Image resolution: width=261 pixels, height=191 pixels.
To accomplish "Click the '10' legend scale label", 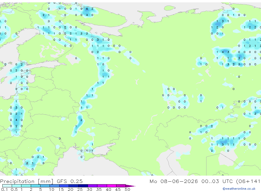I will (x=52, y=189).
